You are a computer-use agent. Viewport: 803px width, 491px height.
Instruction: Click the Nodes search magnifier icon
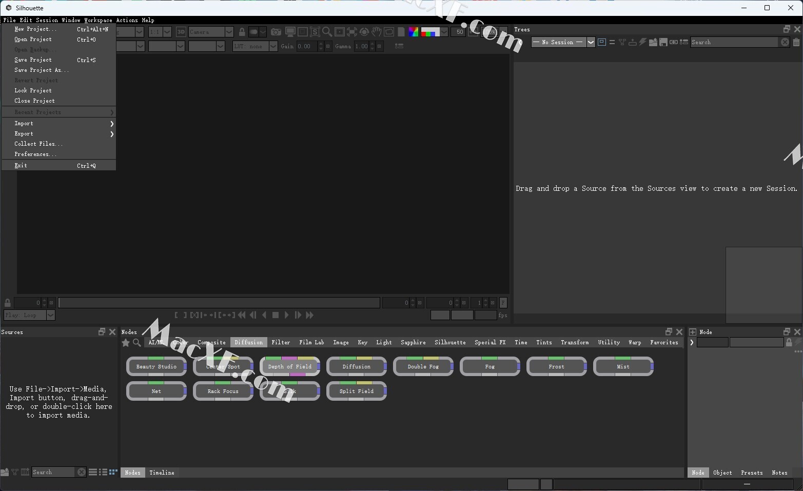tap(137, 342)
